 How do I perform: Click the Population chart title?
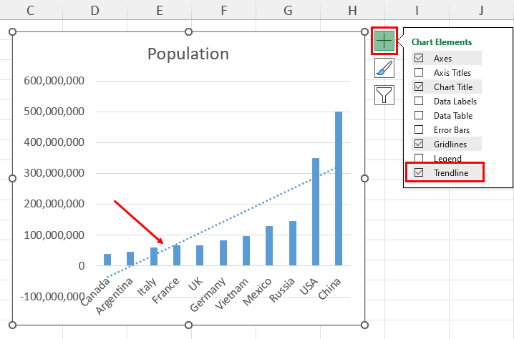188,54
